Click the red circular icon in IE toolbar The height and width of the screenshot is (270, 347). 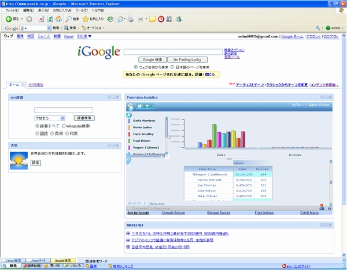(161, 19)
